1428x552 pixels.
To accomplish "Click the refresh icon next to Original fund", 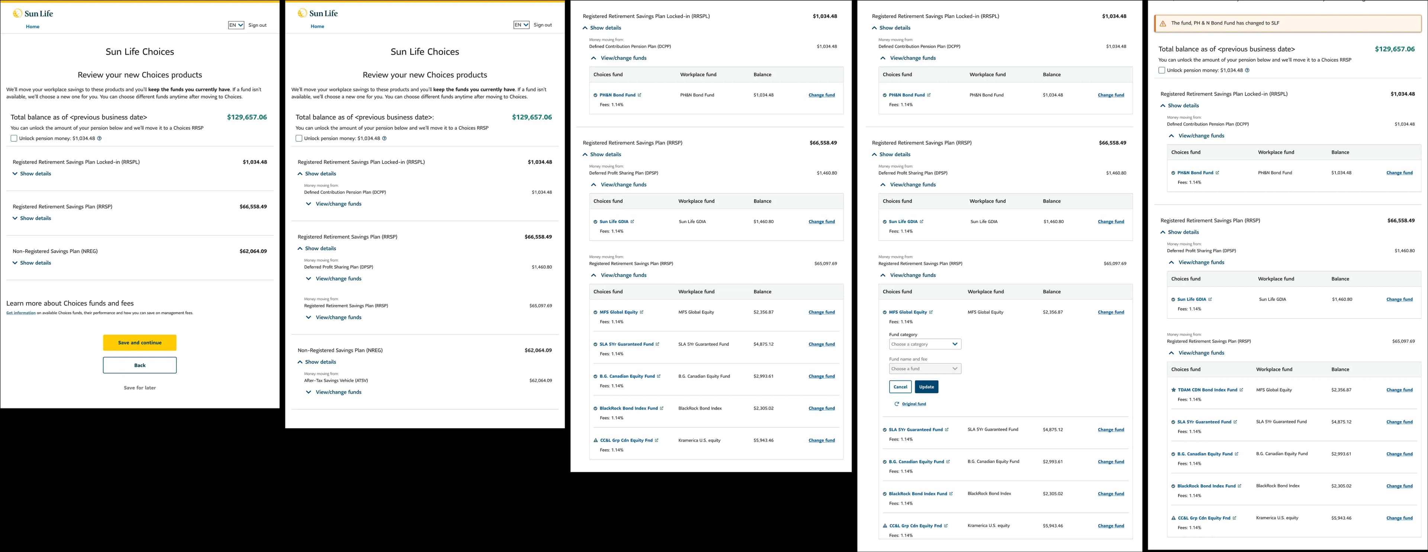I will coord(896,403).
